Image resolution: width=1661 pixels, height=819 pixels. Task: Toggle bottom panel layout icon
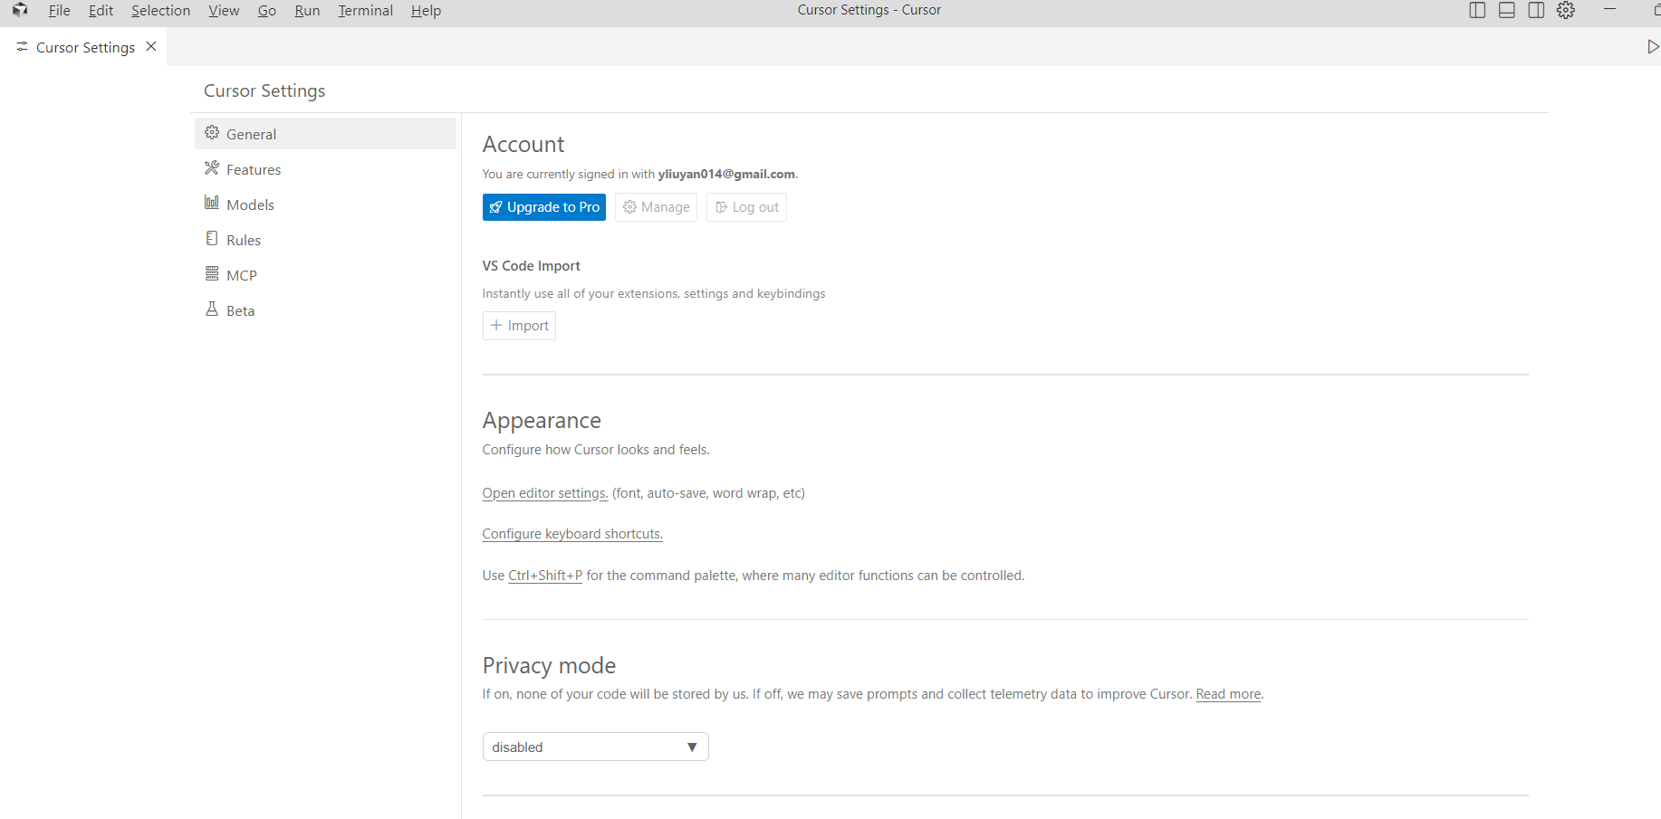(x=1507, y=10)
